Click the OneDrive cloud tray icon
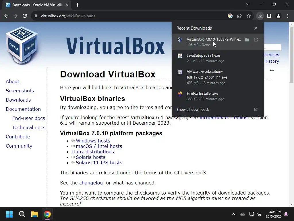This screenshot has height=221, width=294. 243,214
